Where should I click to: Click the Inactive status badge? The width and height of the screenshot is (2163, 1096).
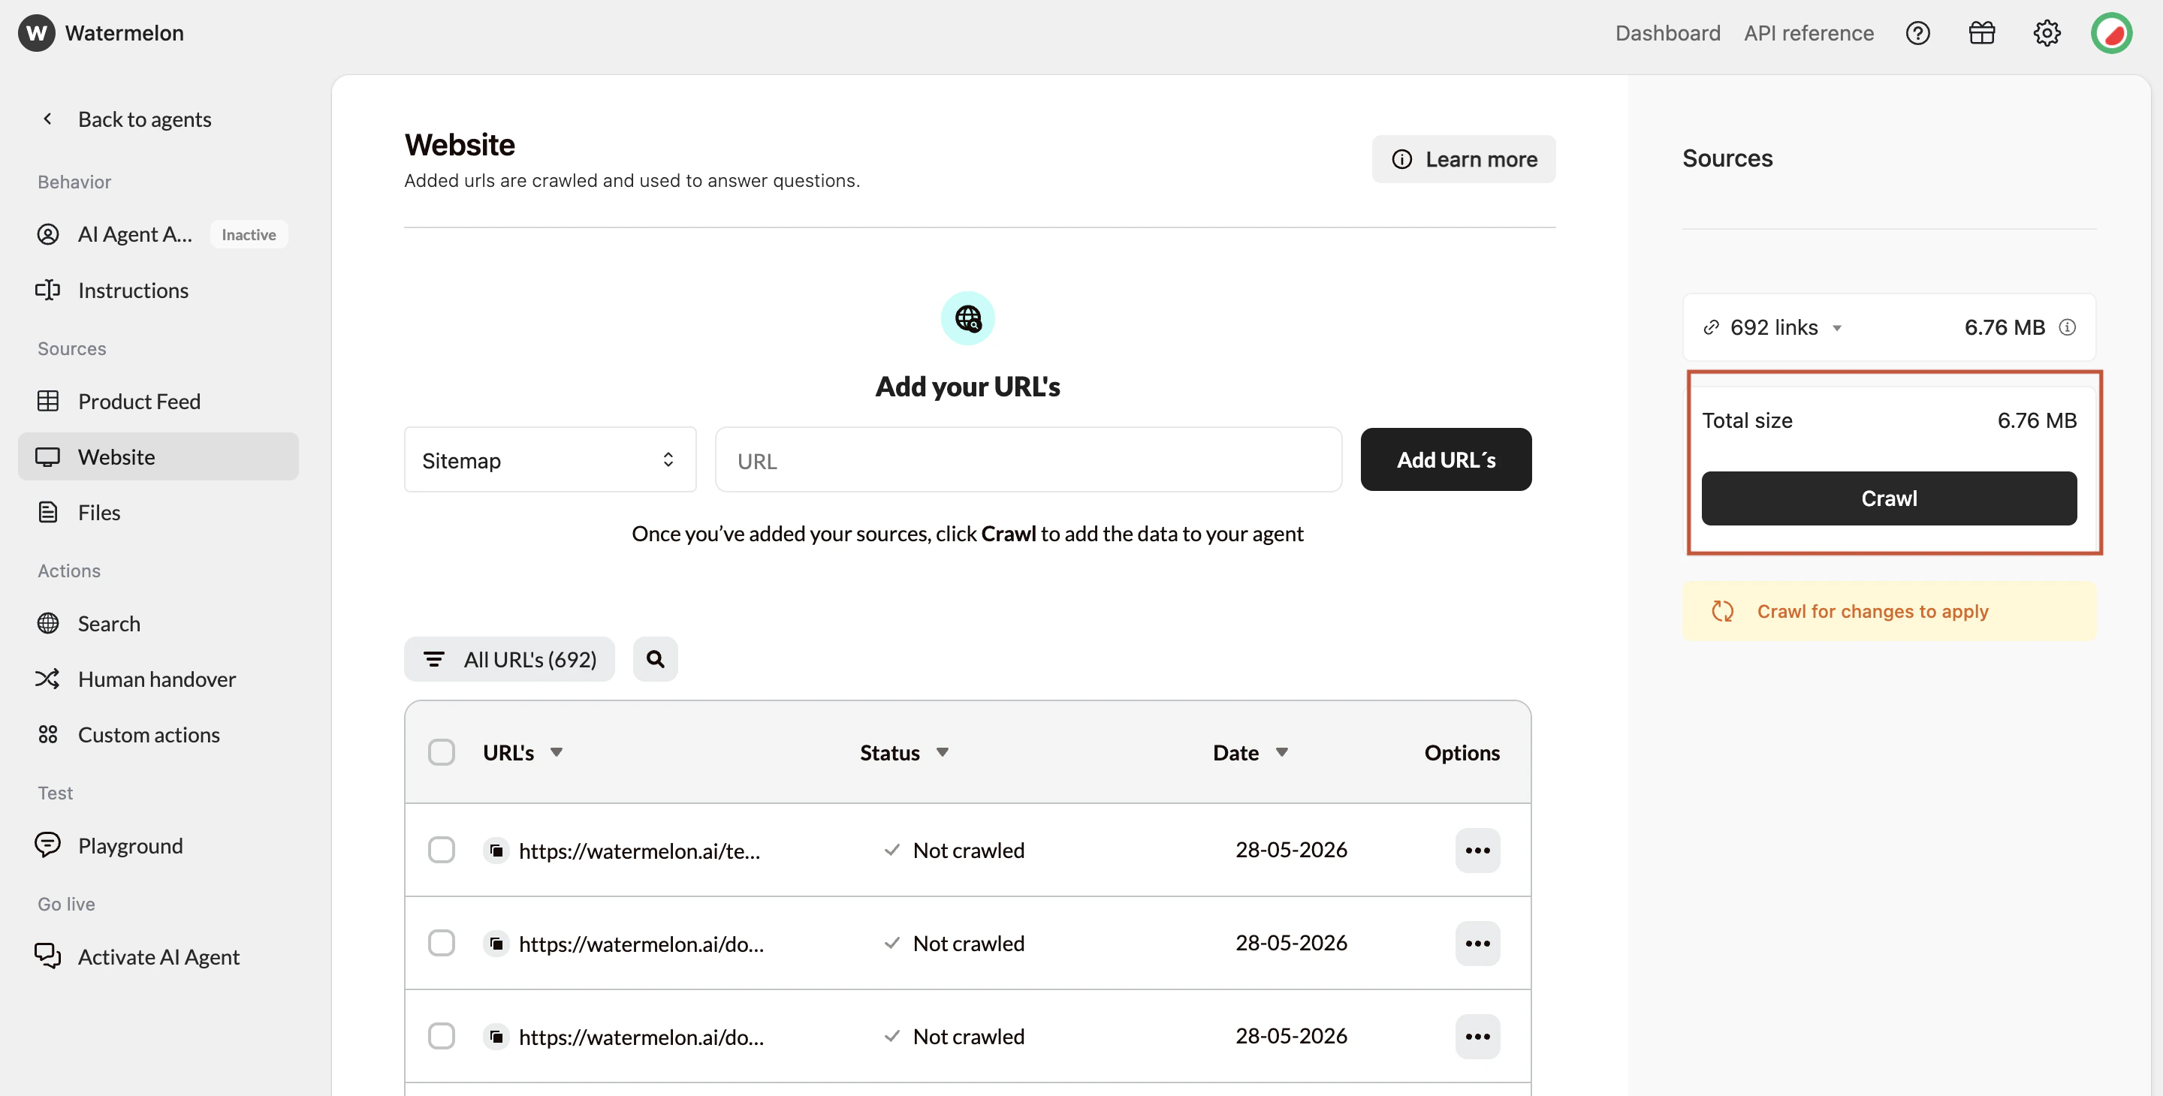[249, 235]
